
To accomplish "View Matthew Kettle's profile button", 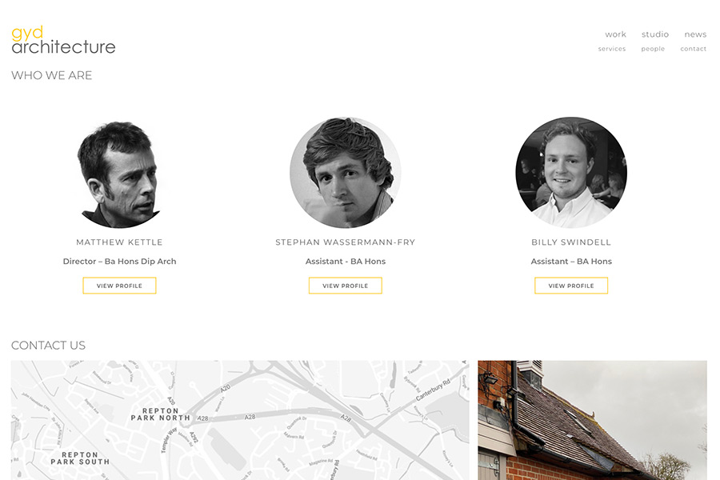I will pos(119,286).
